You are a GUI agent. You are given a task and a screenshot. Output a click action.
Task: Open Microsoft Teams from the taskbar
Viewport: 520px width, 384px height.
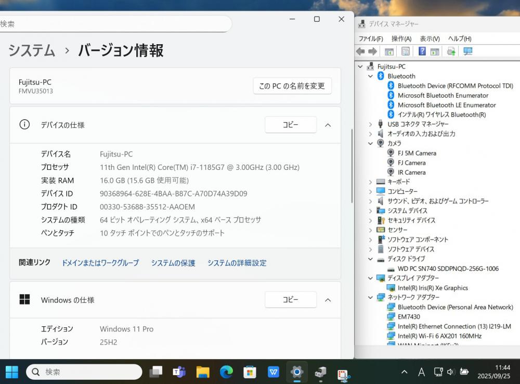click(179, 372)
